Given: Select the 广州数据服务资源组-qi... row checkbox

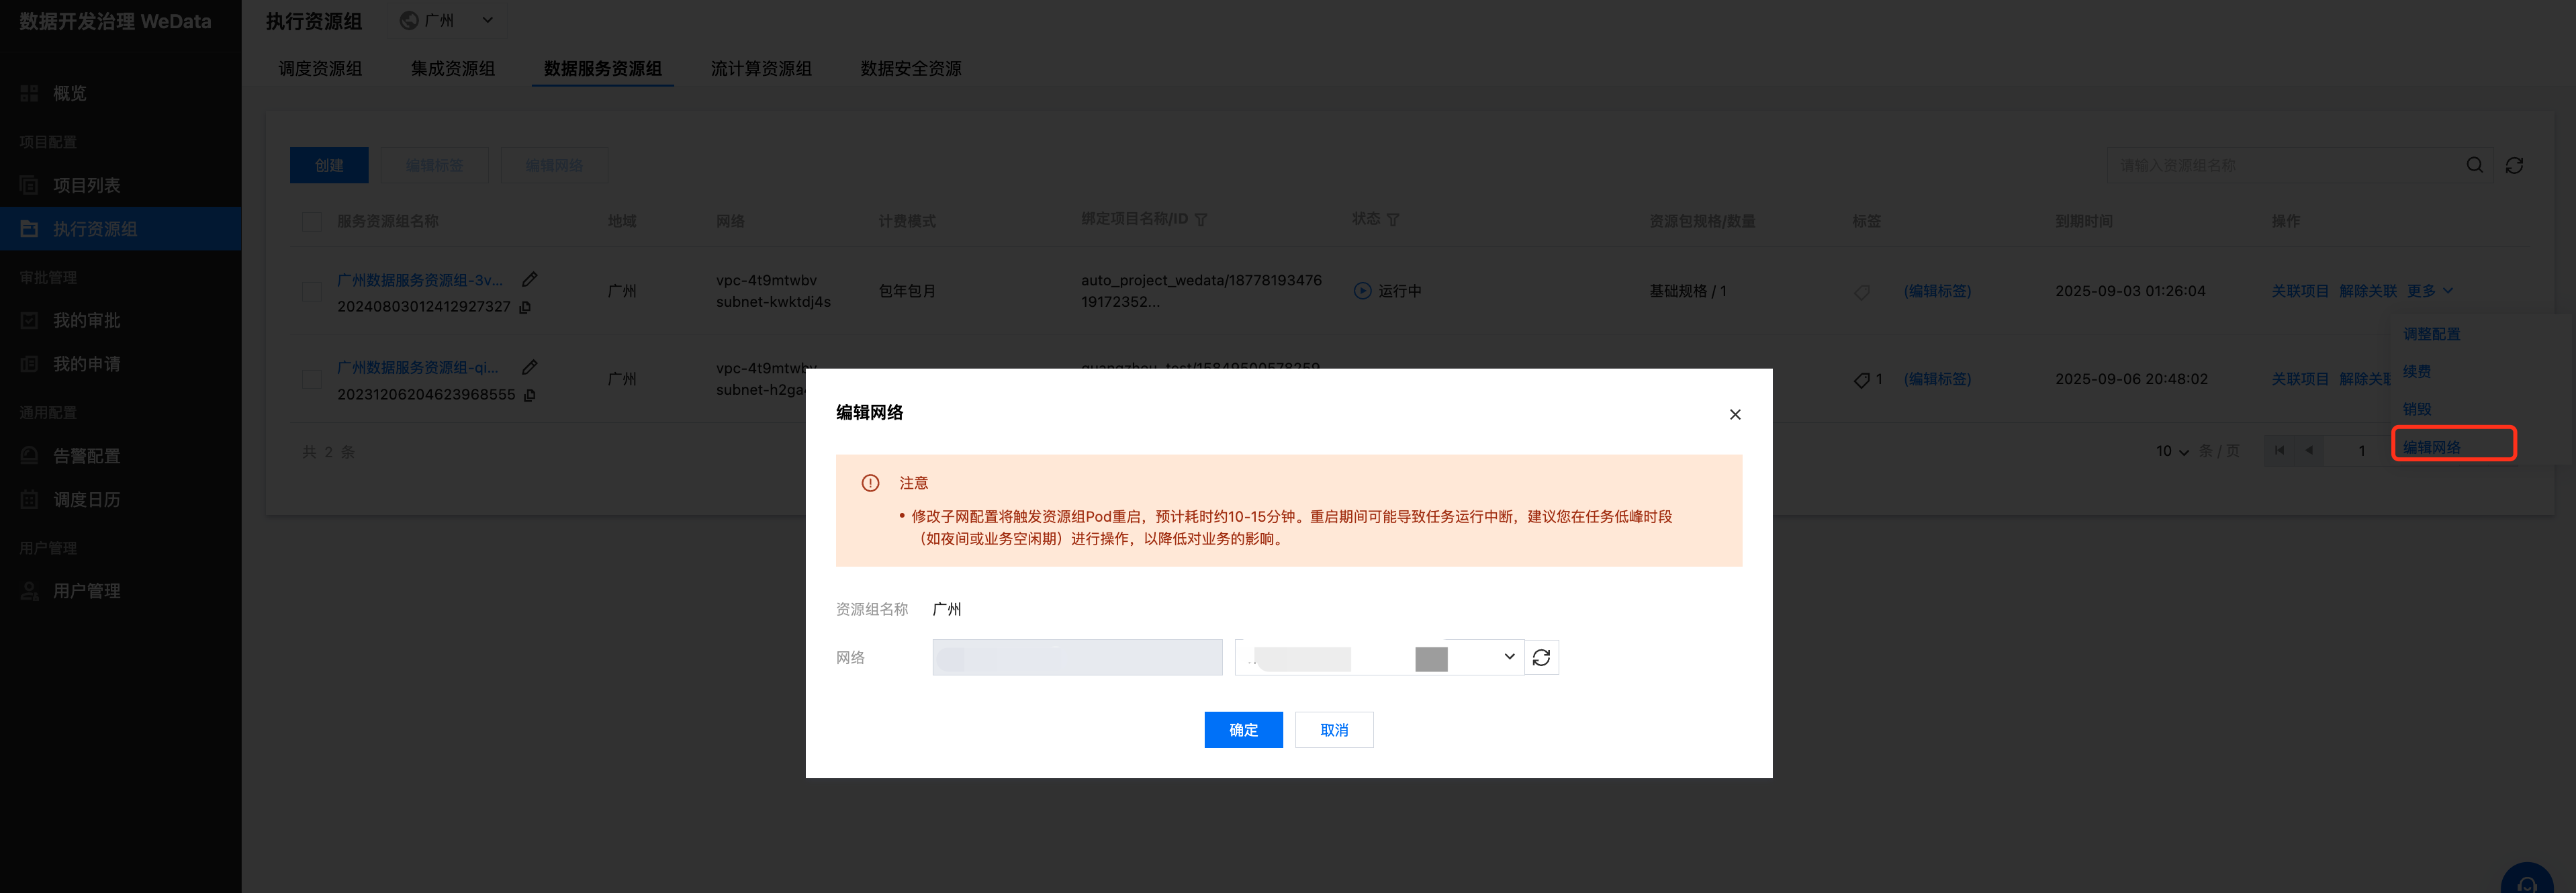Looking at the screenshot, I should 312,379.
